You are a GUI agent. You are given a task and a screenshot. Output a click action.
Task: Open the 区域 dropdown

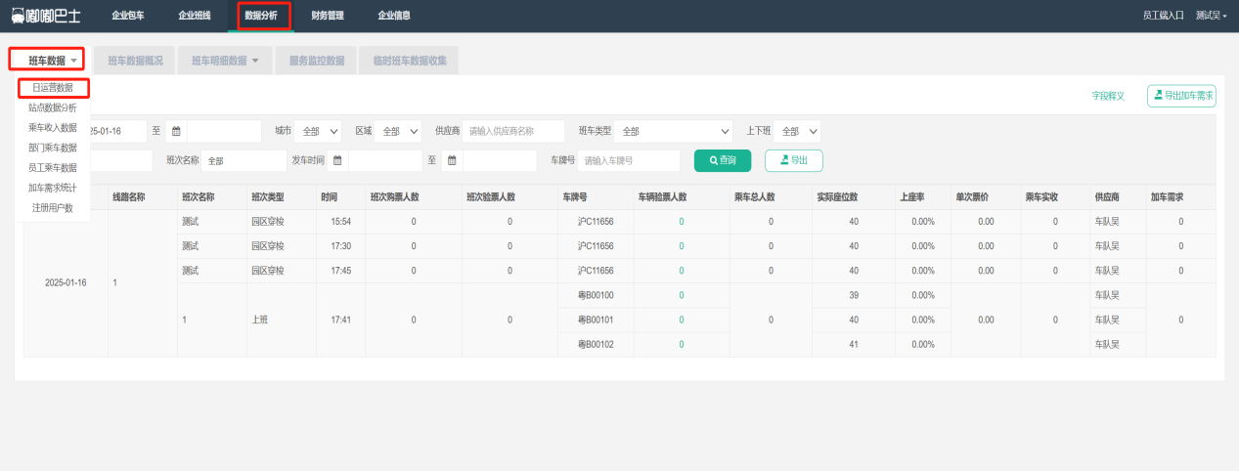coord(398,131)
